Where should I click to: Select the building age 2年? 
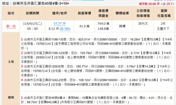pyautogui.click(x=163, y=24)
